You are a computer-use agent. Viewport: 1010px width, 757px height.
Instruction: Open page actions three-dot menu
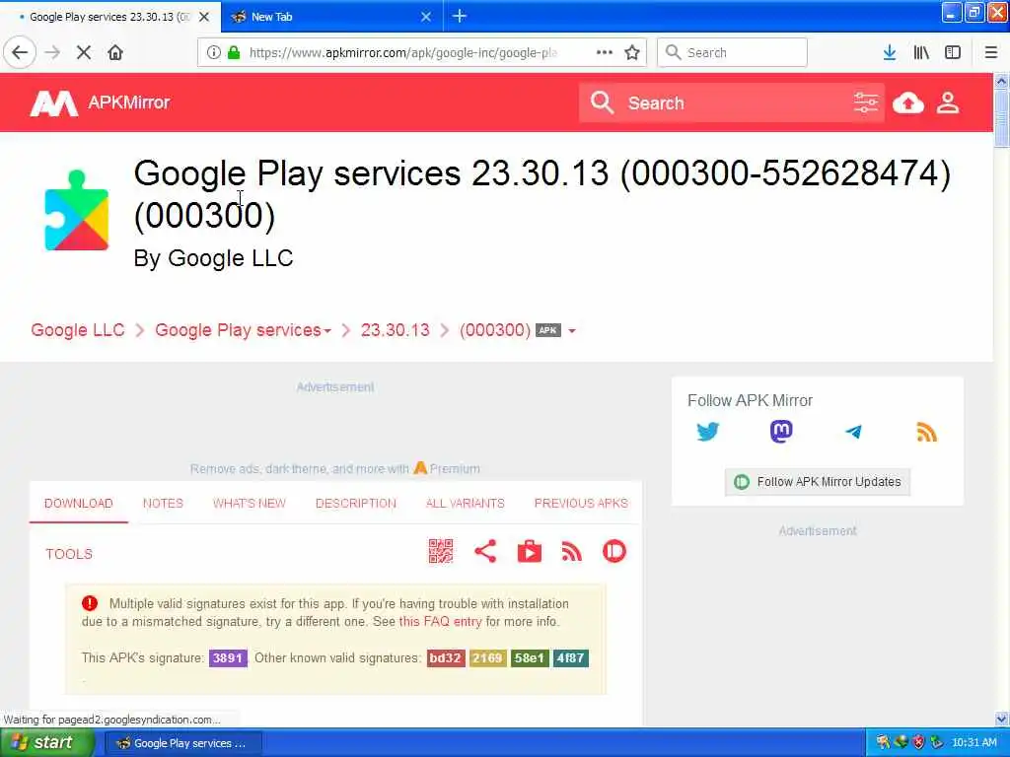coord(605,53)
